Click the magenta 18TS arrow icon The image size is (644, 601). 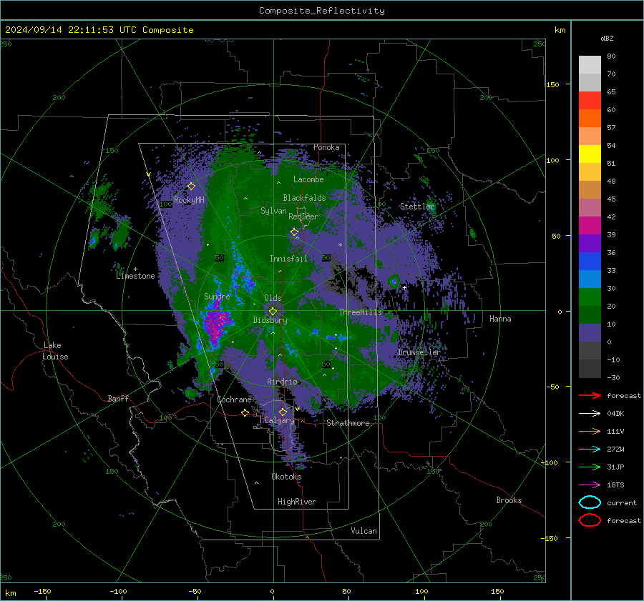coord(590,485)
